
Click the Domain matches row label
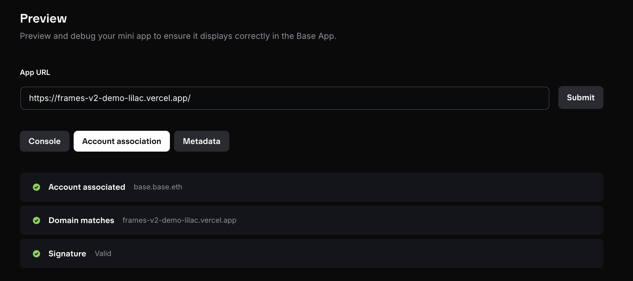81,220
